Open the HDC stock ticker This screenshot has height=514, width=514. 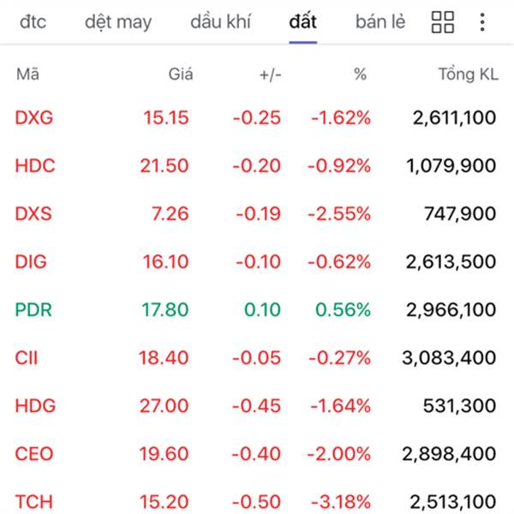35,166
